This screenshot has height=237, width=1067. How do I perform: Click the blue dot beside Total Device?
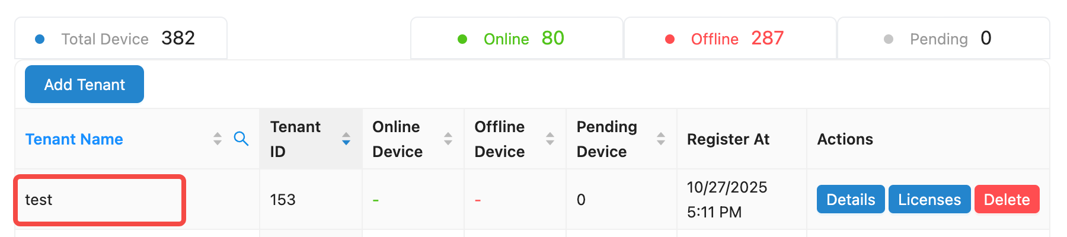click(x=40, y=39)
